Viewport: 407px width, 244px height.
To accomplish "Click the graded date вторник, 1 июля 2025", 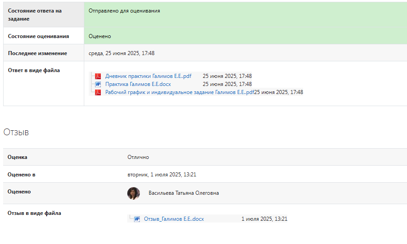I will click(x=162, y=175).
